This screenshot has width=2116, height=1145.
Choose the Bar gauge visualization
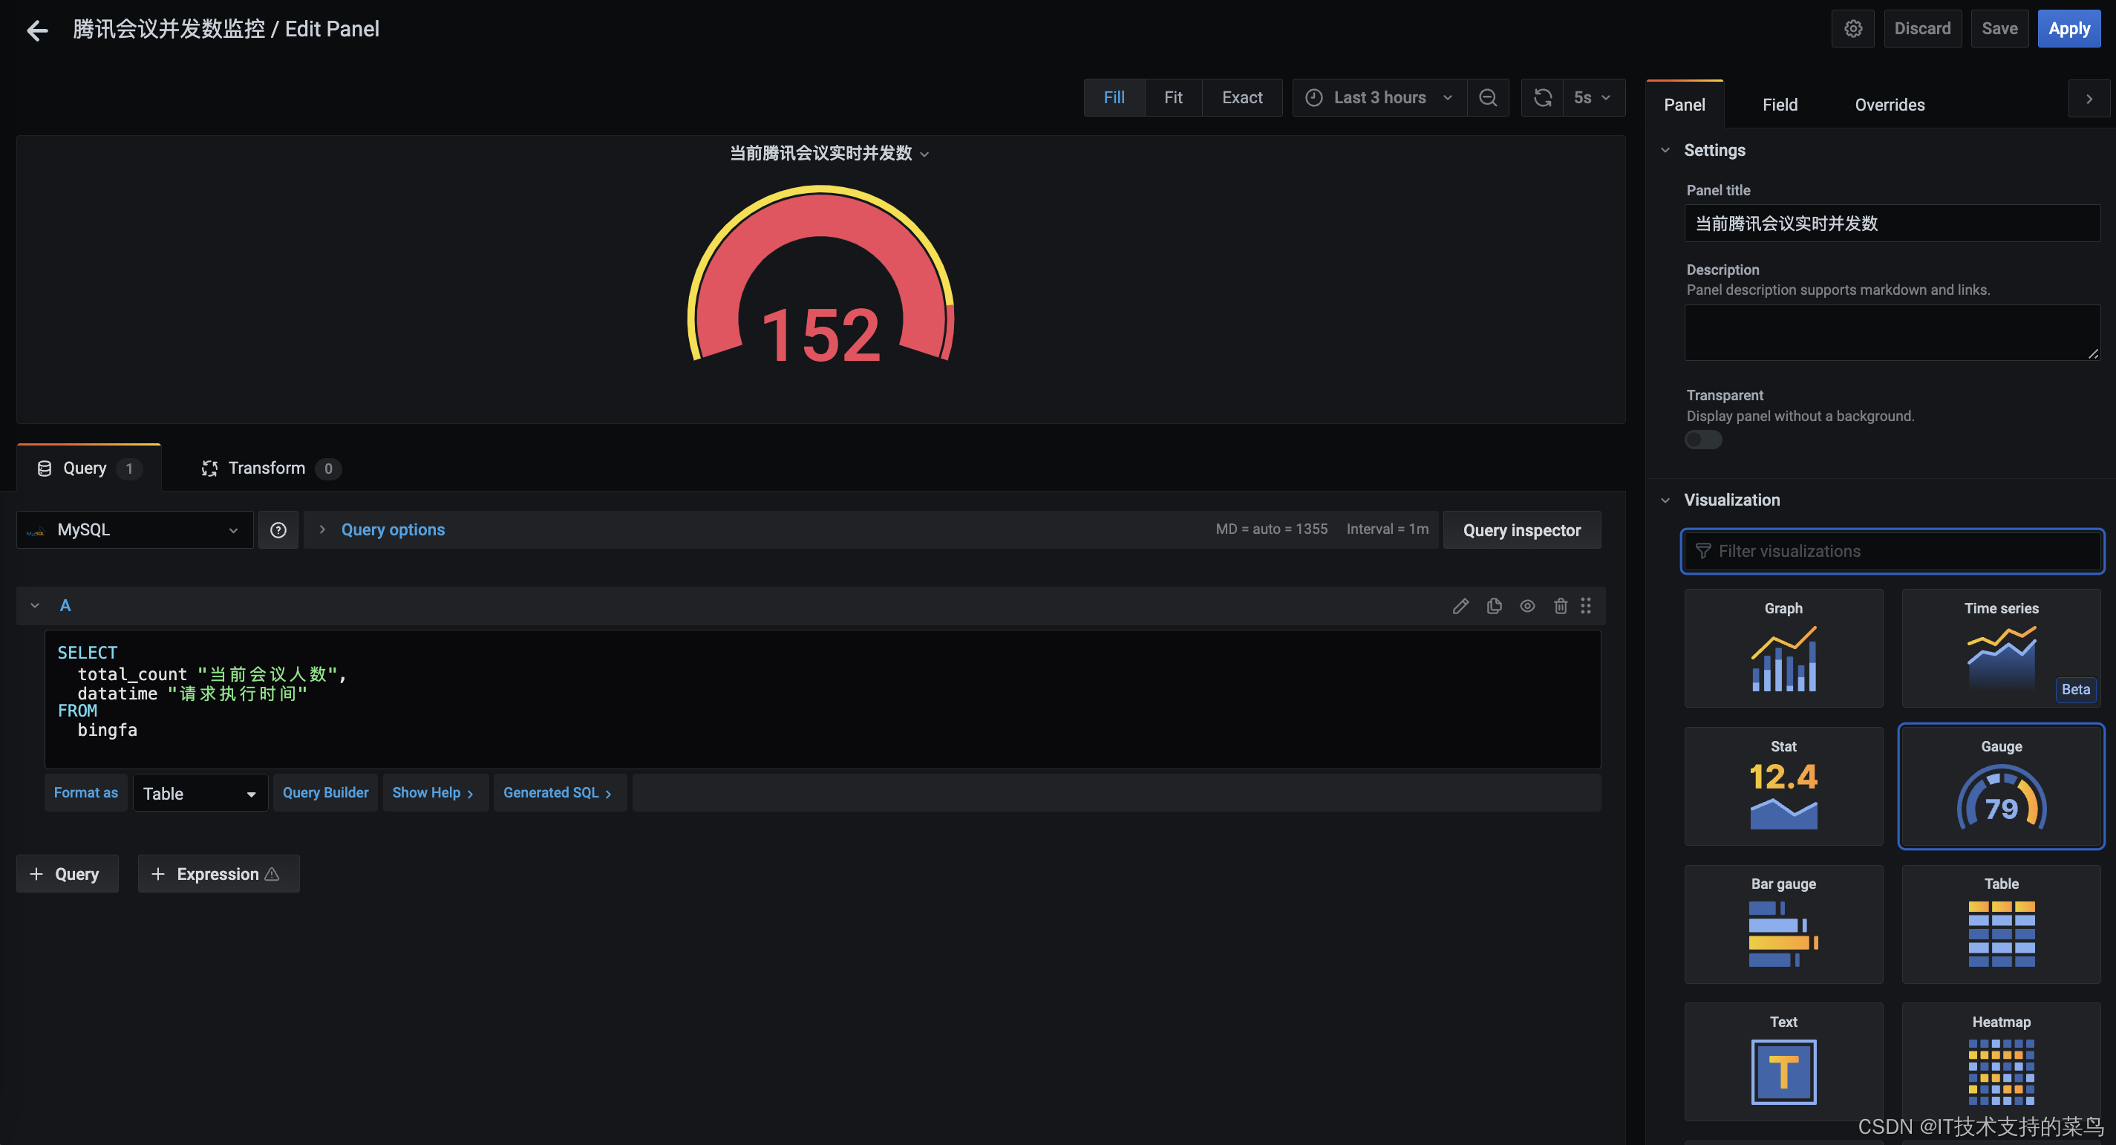[x=1783, y=924]
